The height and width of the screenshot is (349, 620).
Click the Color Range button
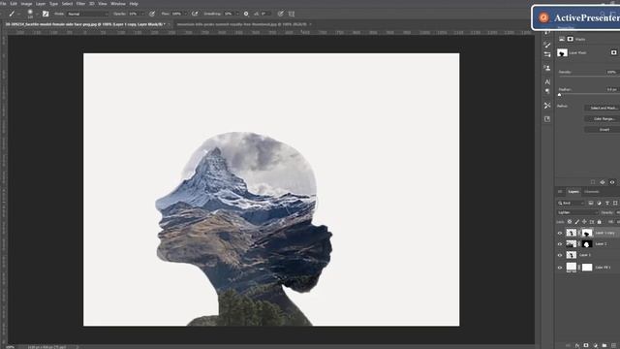click(x=604, y=118)
